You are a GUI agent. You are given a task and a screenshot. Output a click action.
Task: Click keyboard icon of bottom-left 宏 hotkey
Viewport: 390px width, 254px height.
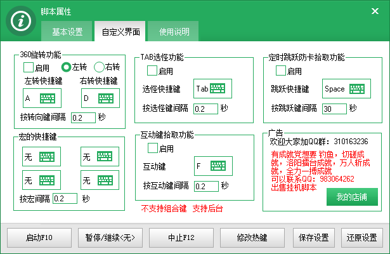coord(47,180)
